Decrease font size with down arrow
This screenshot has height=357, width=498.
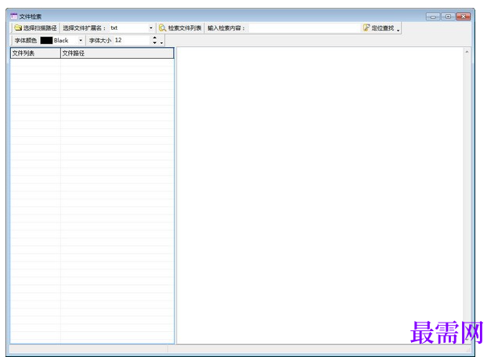[x=155, y=42]
